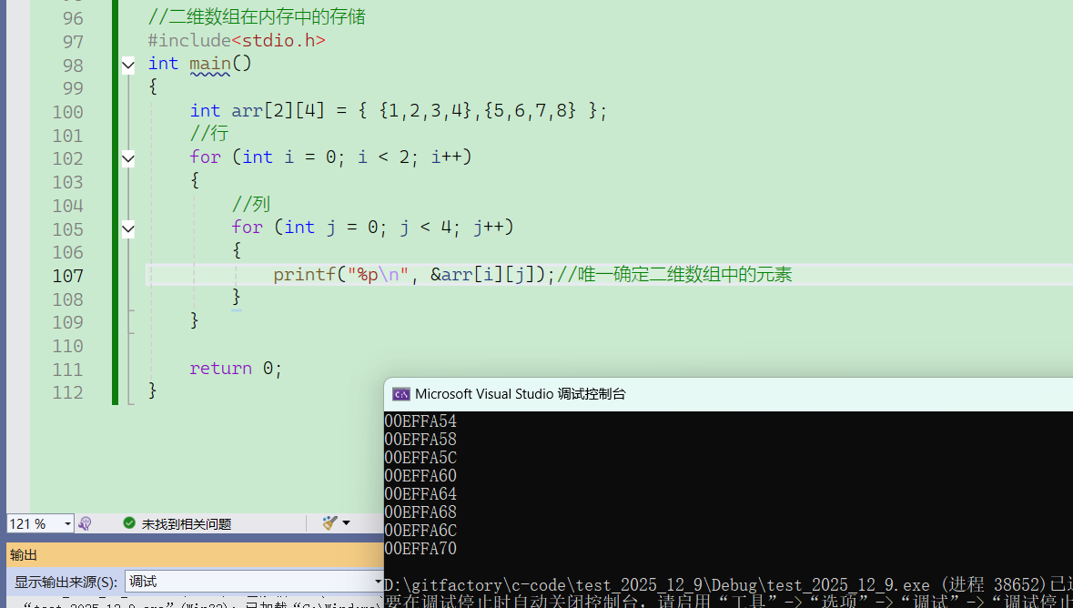Viewport: 1073px width, 608px height.
Task: Click the 'Microsoft Visual Studio 调试控制台' title
Action: click(x=520, y=394)
